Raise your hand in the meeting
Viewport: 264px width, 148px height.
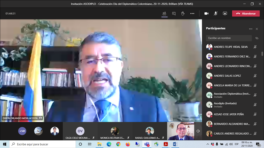coord(183,14)
